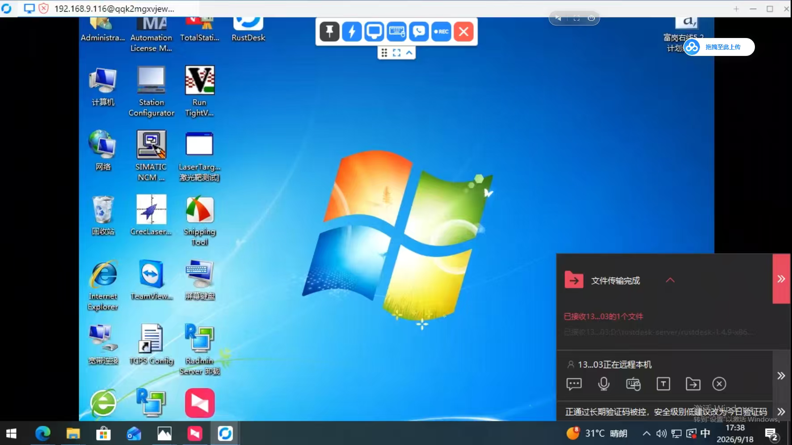Screen dimensions: 792x445
Task: Toggle the clipboard text permission icon
Action: [663, 384]
